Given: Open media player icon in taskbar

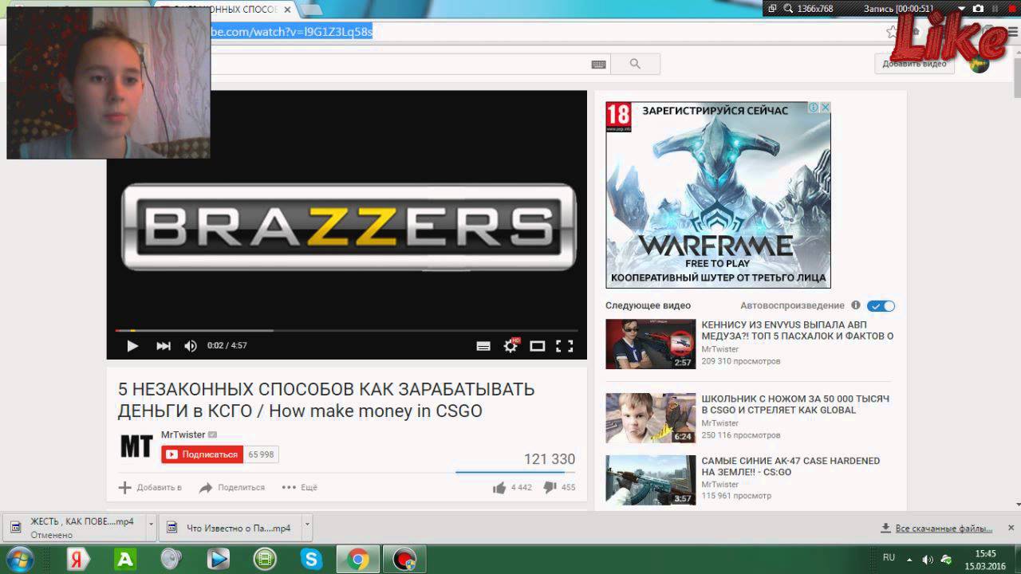Looking at the screenshot, I should click(x=218, y=560).
